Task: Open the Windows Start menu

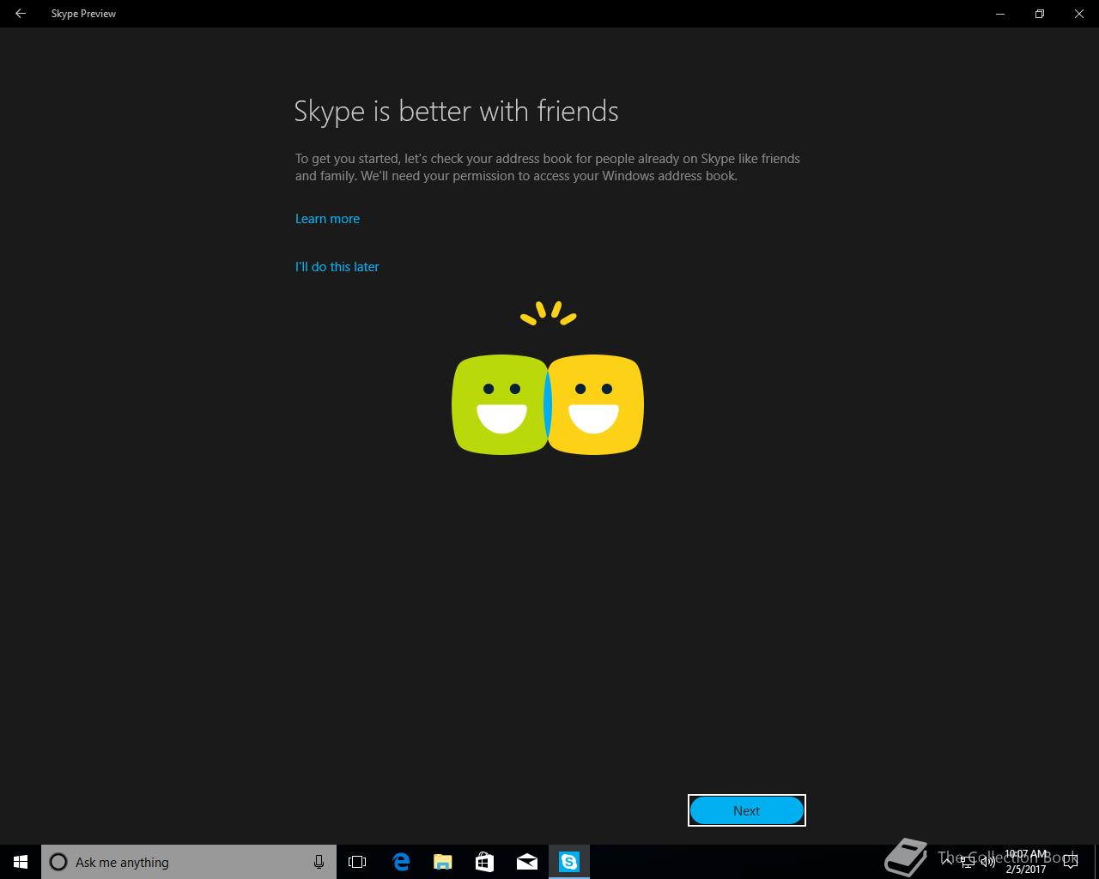Action: [x=21, y=862]
